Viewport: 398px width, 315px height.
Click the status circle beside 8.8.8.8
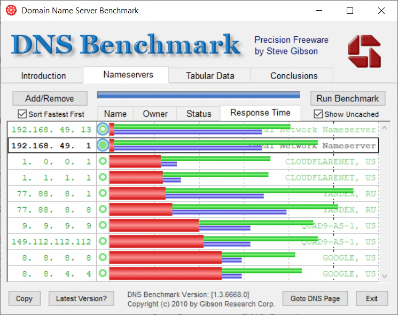(103, 257)
